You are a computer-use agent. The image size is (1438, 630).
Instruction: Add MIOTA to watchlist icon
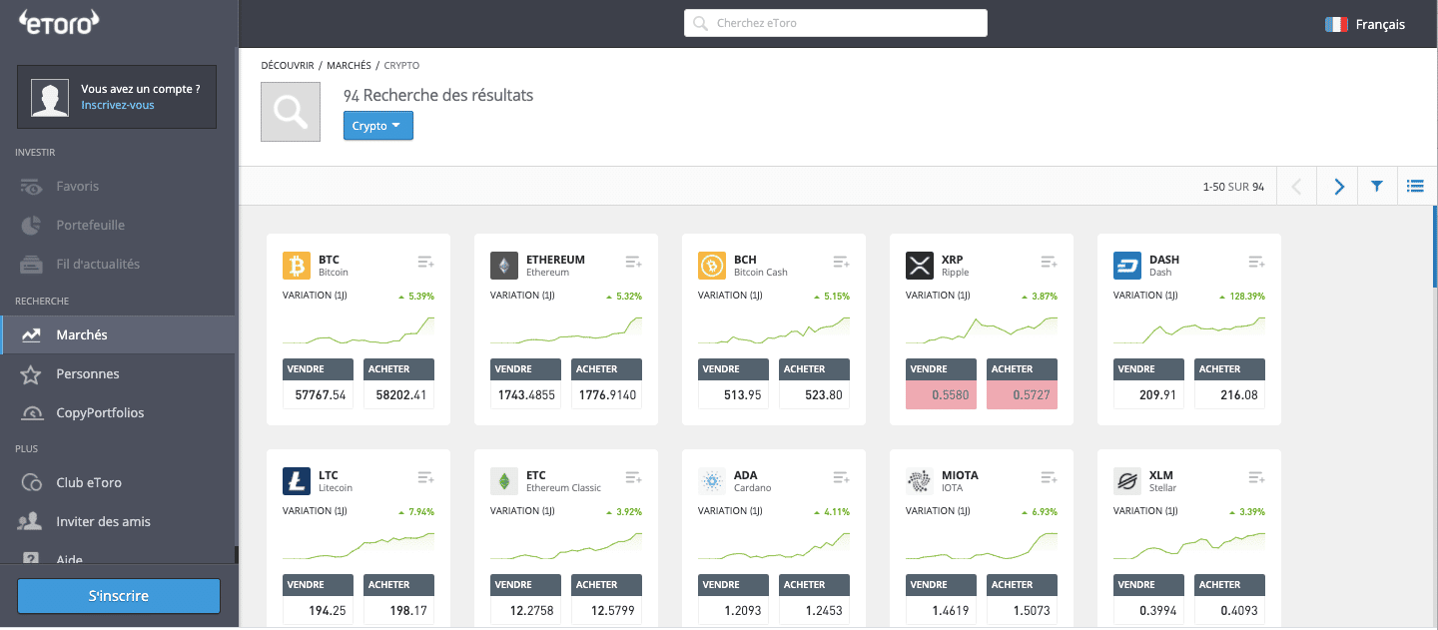click(1049, 477)
